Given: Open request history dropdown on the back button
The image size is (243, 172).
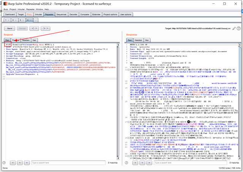Looking at the screenshot, I should [36, 28].
